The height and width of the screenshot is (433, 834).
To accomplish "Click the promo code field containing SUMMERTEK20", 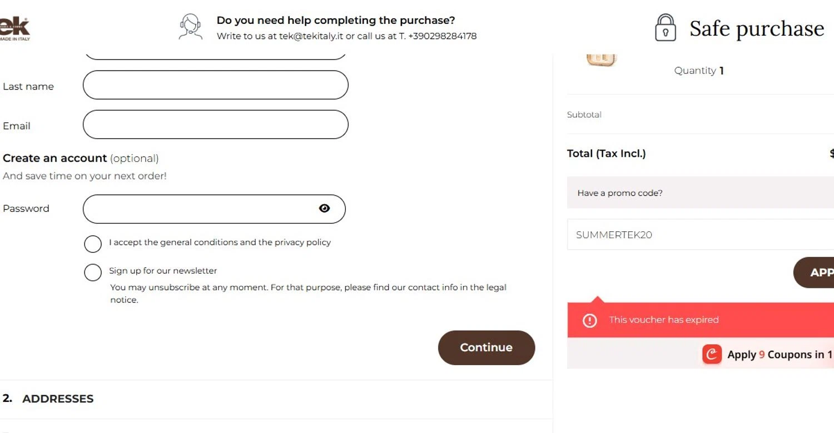I will [x=695, y=235].
